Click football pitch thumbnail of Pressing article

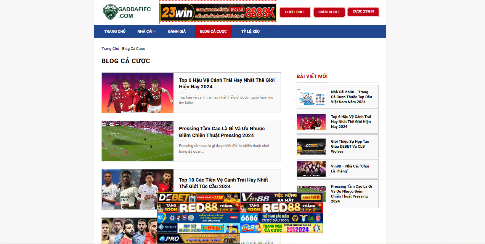(x=138, y=141)
